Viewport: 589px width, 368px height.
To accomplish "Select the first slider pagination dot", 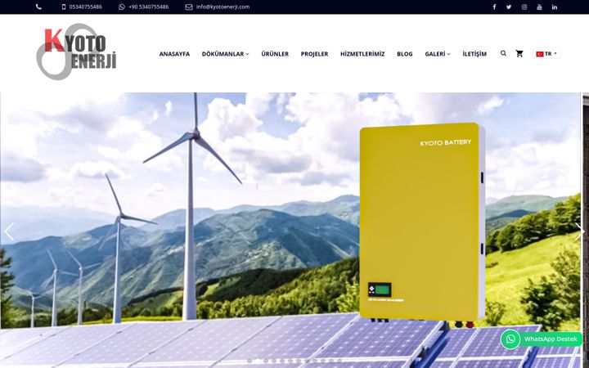I will click(250, 361).
